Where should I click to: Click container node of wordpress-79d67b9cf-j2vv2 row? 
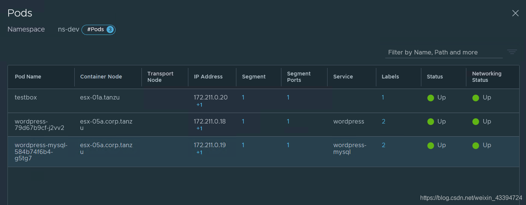coord(106,125)
